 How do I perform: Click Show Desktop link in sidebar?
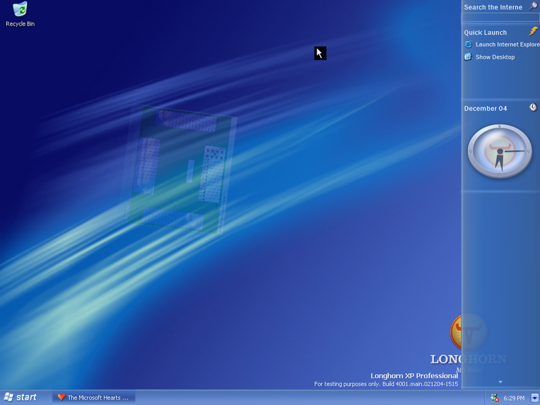[x=495, y=57]
